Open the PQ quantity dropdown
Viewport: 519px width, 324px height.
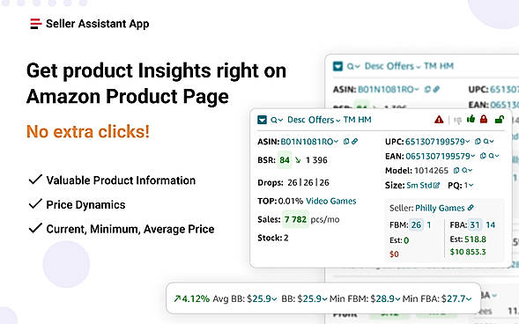click(469, 186)
